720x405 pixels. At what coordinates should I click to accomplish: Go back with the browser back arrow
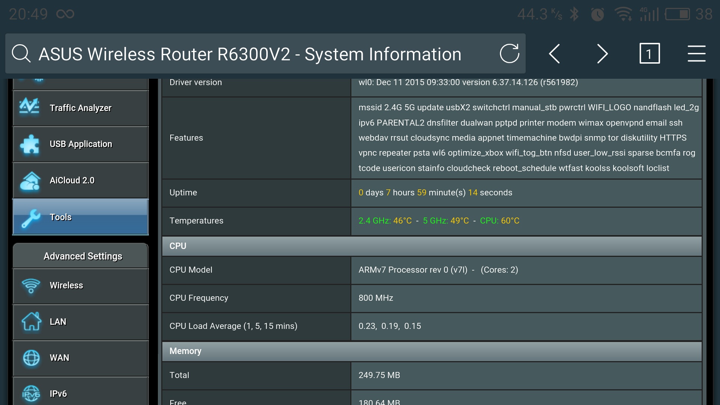[554, 54]
